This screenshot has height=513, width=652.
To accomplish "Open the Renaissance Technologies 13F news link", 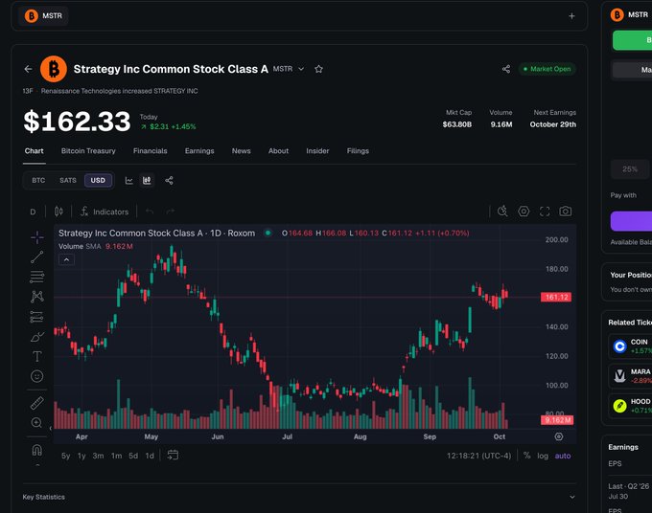I will point(119,91).
